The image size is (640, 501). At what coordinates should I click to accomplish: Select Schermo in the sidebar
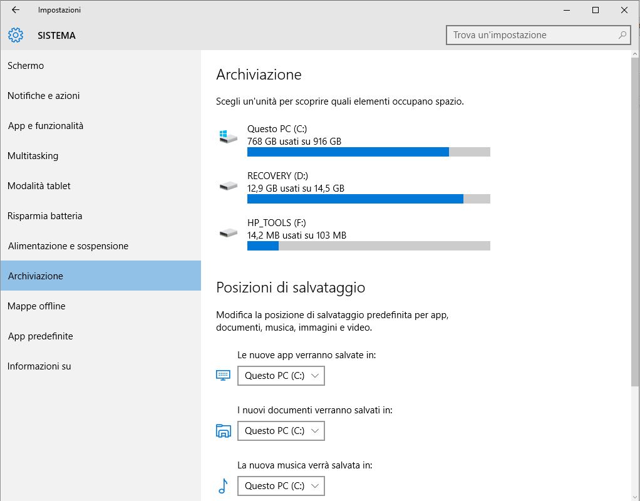coord(26,66)
